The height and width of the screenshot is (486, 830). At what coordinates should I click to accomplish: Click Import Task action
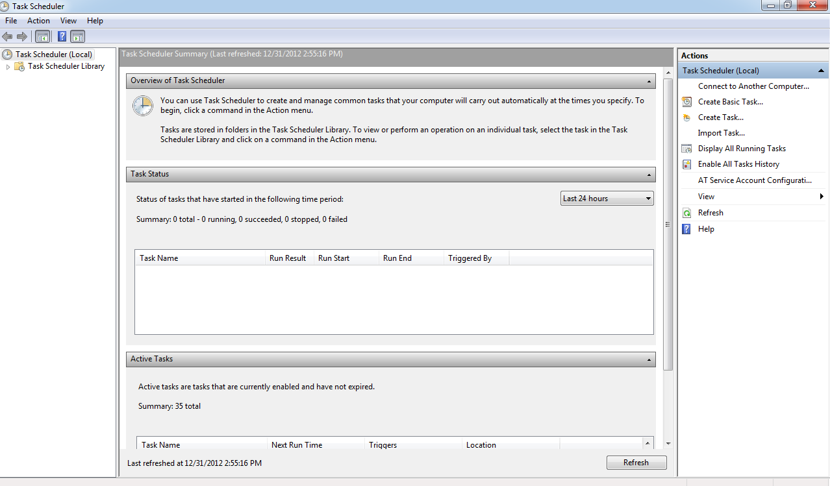pos(721,133)
